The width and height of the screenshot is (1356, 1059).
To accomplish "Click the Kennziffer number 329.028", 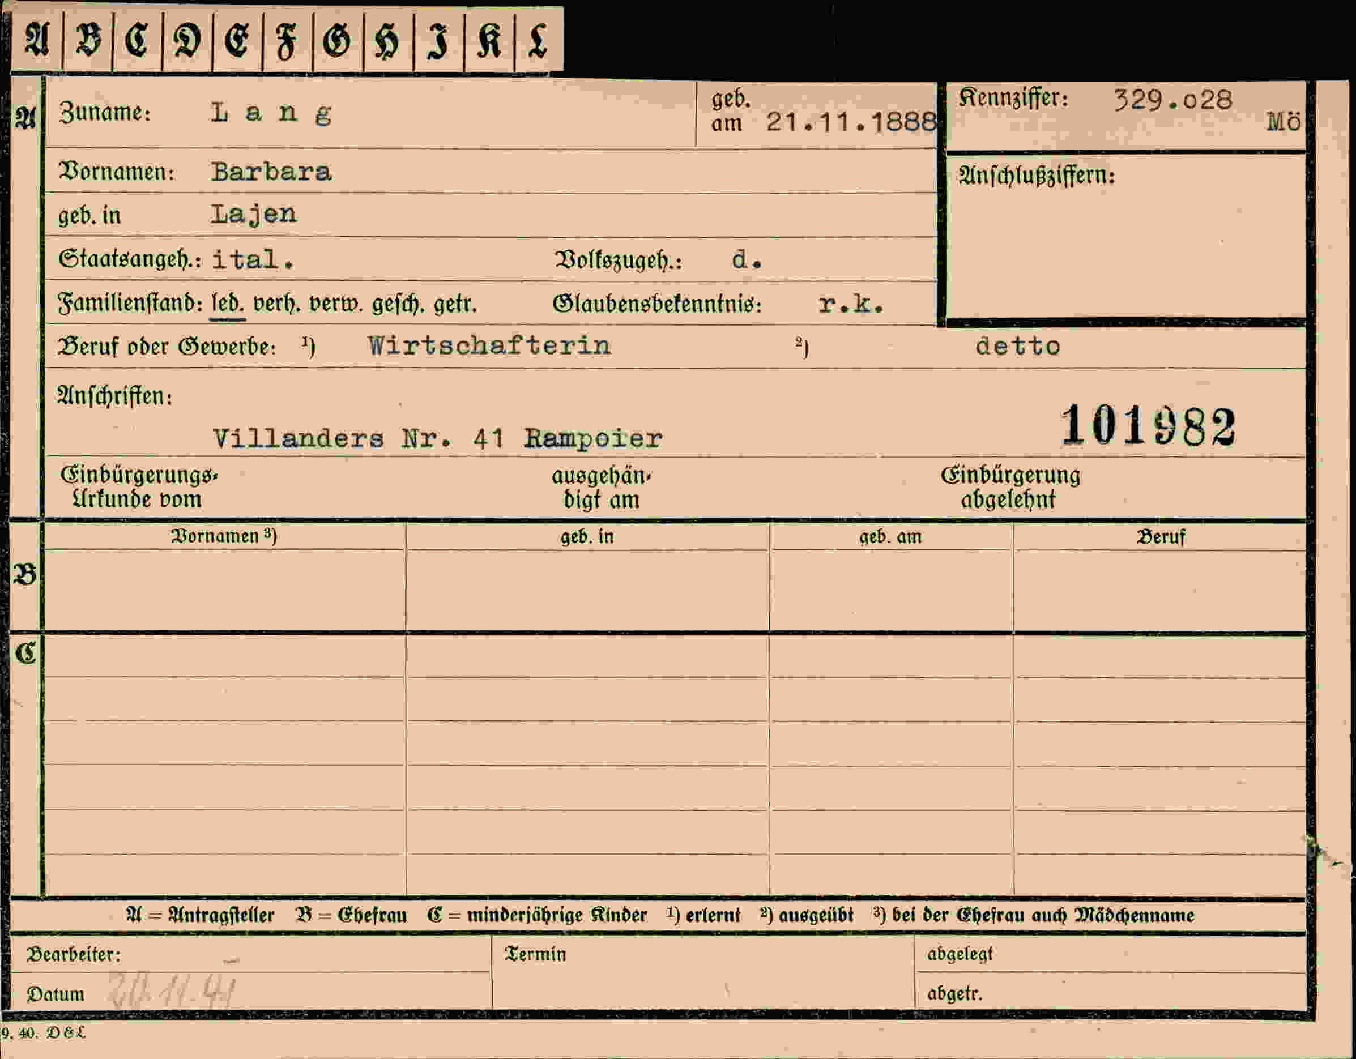I will coord(1172,99).
